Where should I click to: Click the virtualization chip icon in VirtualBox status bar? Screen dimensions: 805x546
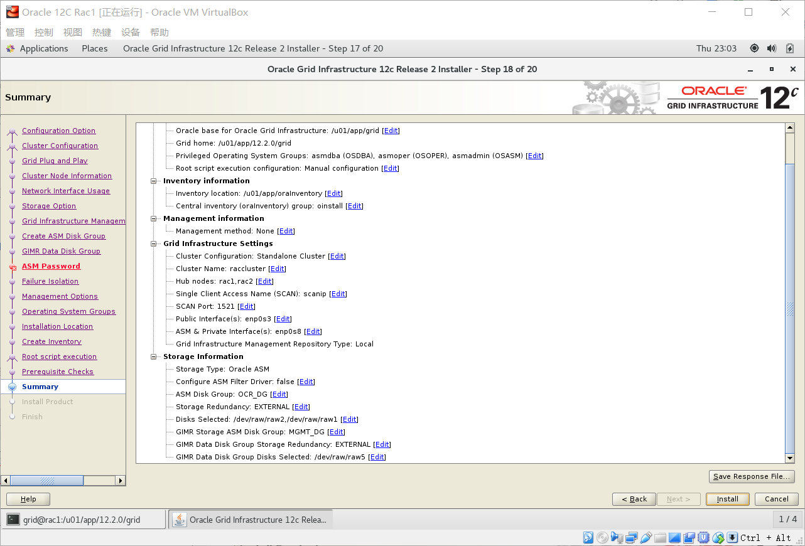tap(703, 537)
